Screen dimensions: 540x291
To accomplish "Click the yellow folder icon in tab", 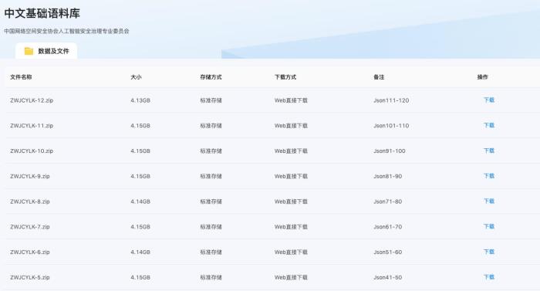I will [x=29, y=51].
